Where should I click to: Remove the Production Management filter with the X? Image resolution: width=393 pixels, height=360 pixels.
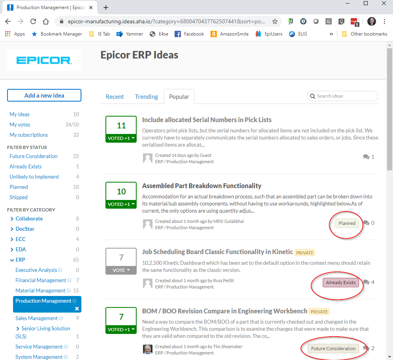(77, 309)
